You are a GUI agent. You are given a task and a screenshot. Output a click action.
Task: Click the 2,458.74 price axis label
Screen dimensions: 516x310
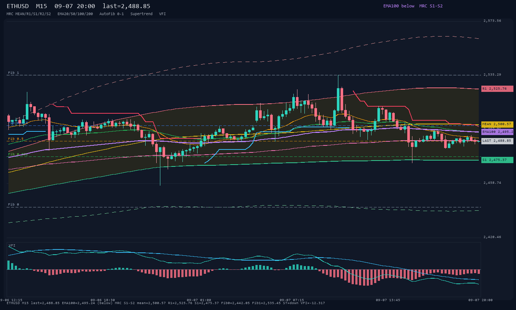click(492, 183)
